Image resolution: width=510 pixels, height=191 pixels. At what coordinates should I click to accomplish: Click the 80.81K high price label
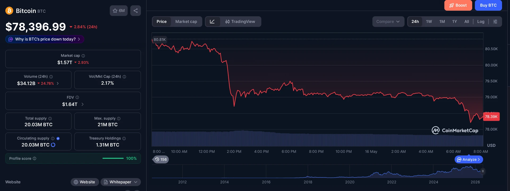pos(160,39)
